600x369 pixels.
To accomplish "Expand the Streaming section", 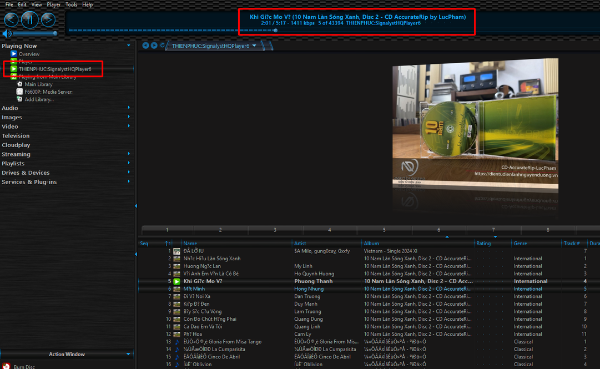I will (x=129, y=154).
